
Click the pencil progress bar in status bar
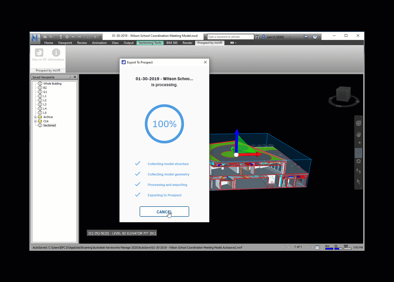pos(329,247)
